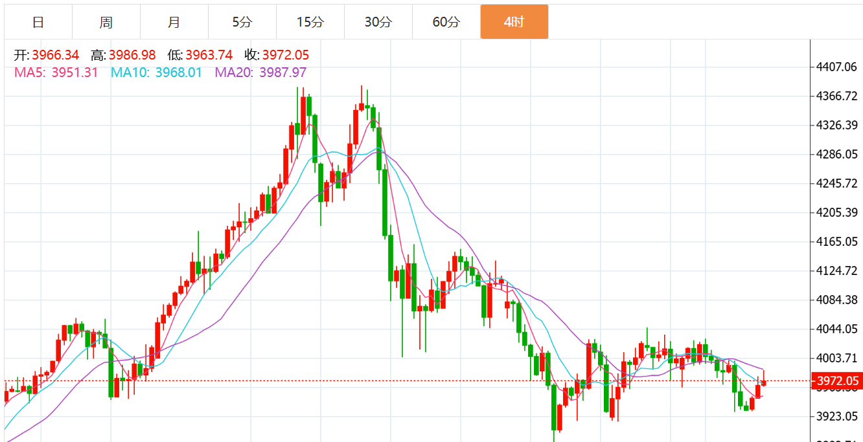Click the low price 3963.74
863x442 pixels.
point(209,55)
